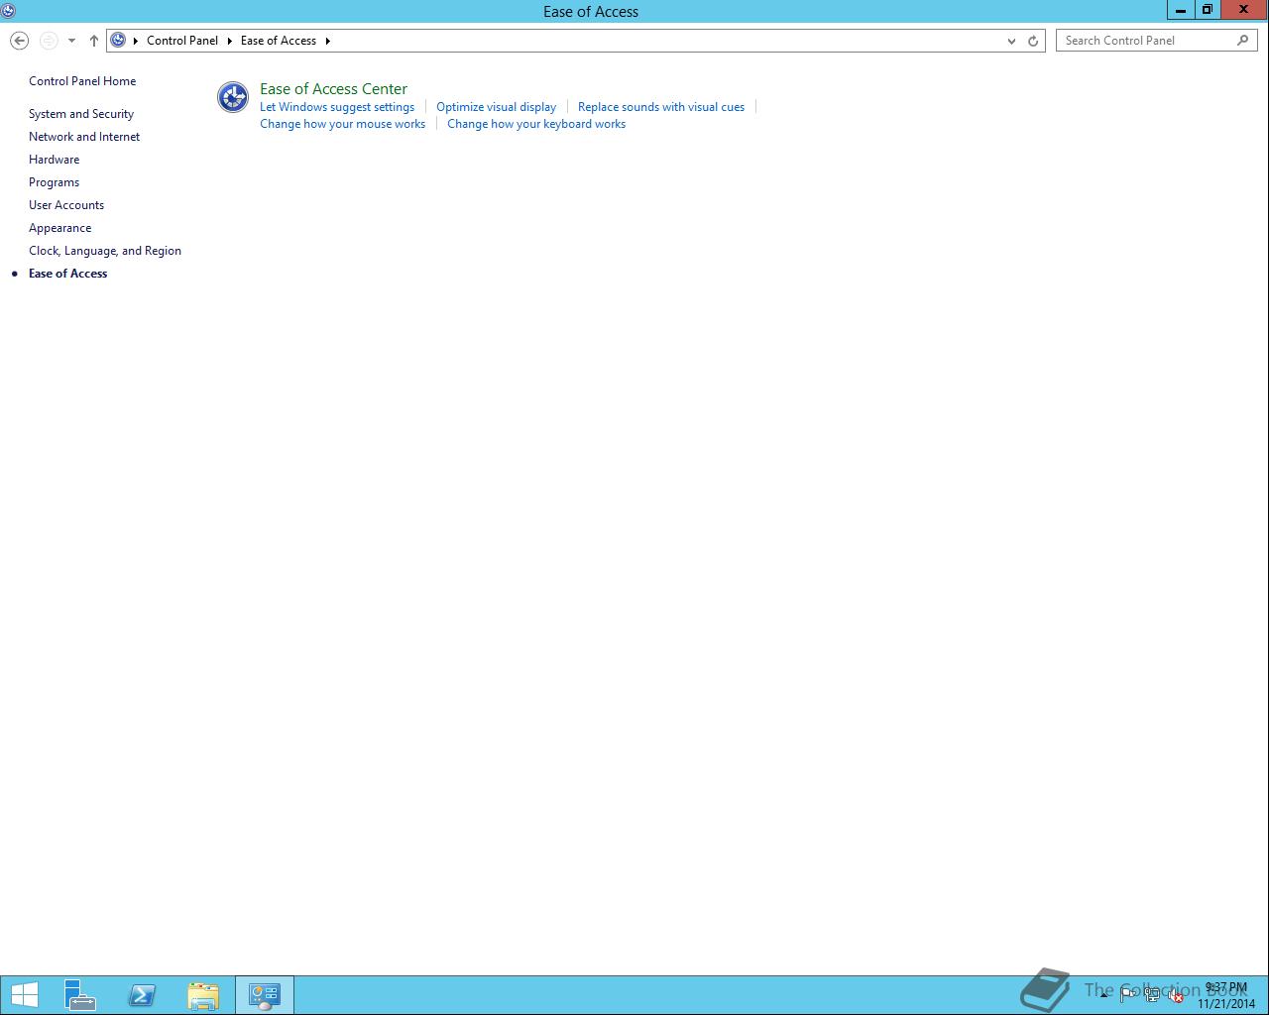Image resolution: width=1269 pixels, height=1015 pixels.
Task: Select Ease of Access in sidebar
Action: pyautogui.click(x=68, y=274)
